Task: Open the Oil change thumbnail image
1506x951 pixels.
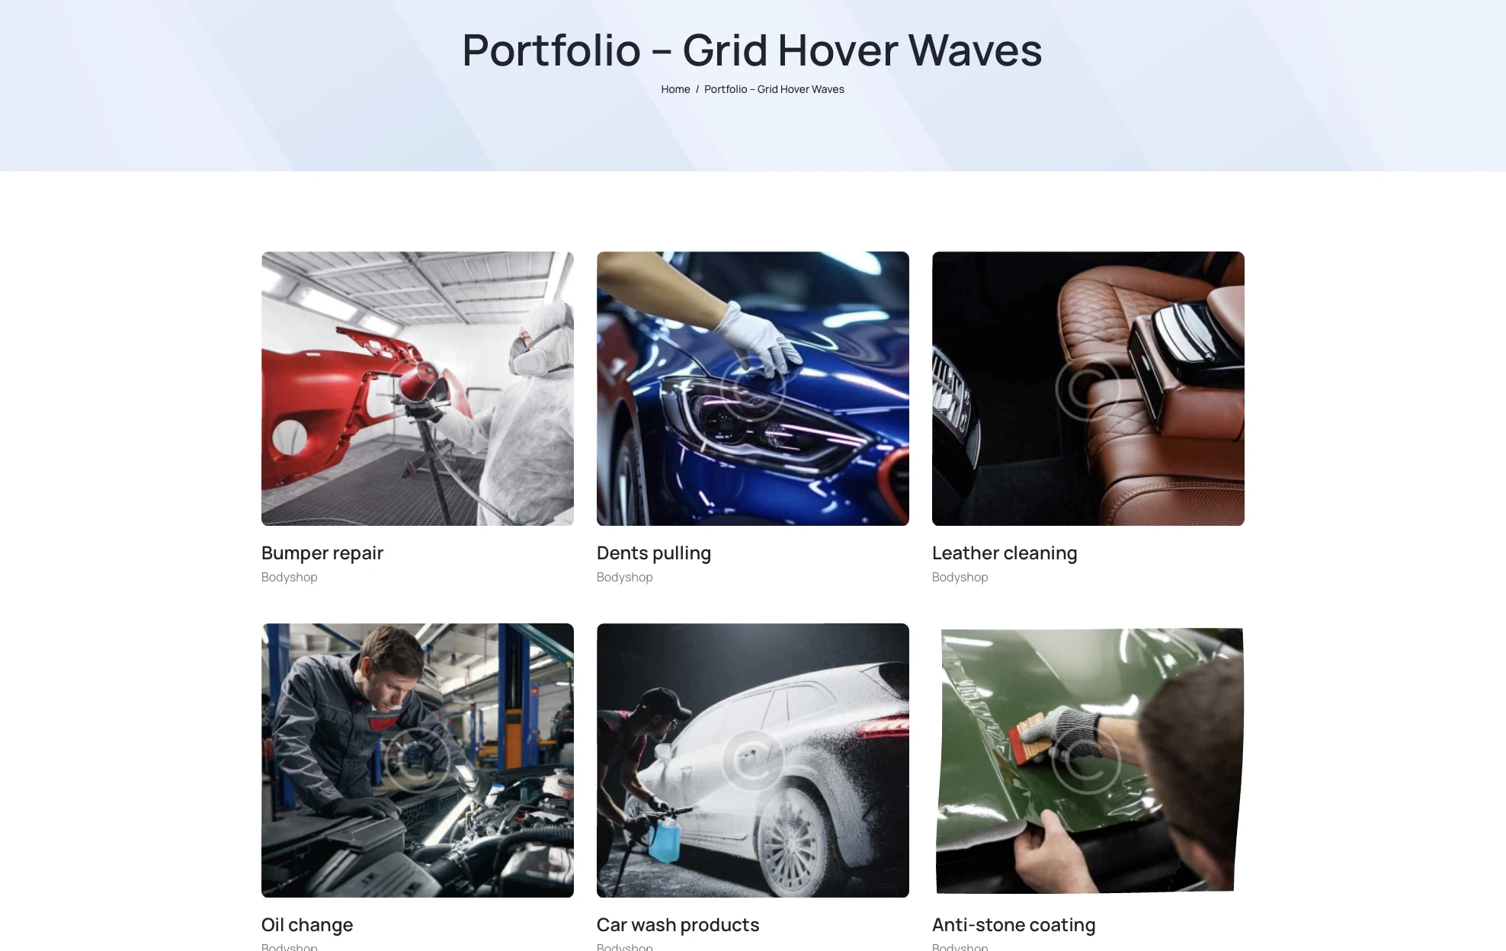Action: (x=418, y=760)
